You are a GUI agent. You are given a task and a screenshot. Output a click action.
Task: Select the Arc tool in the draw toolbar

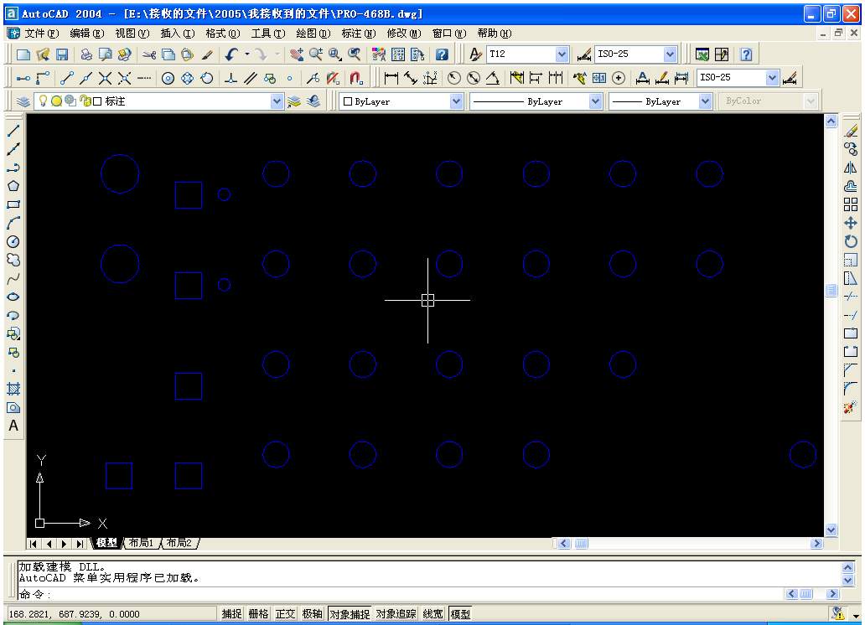pyautogui.click(x=13, y=223)
